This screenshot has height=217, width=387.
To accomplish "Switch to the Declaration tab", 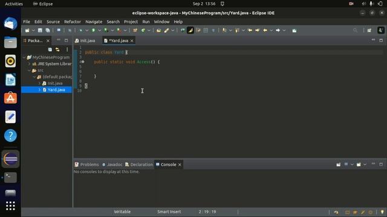I will tap(139, 165).
